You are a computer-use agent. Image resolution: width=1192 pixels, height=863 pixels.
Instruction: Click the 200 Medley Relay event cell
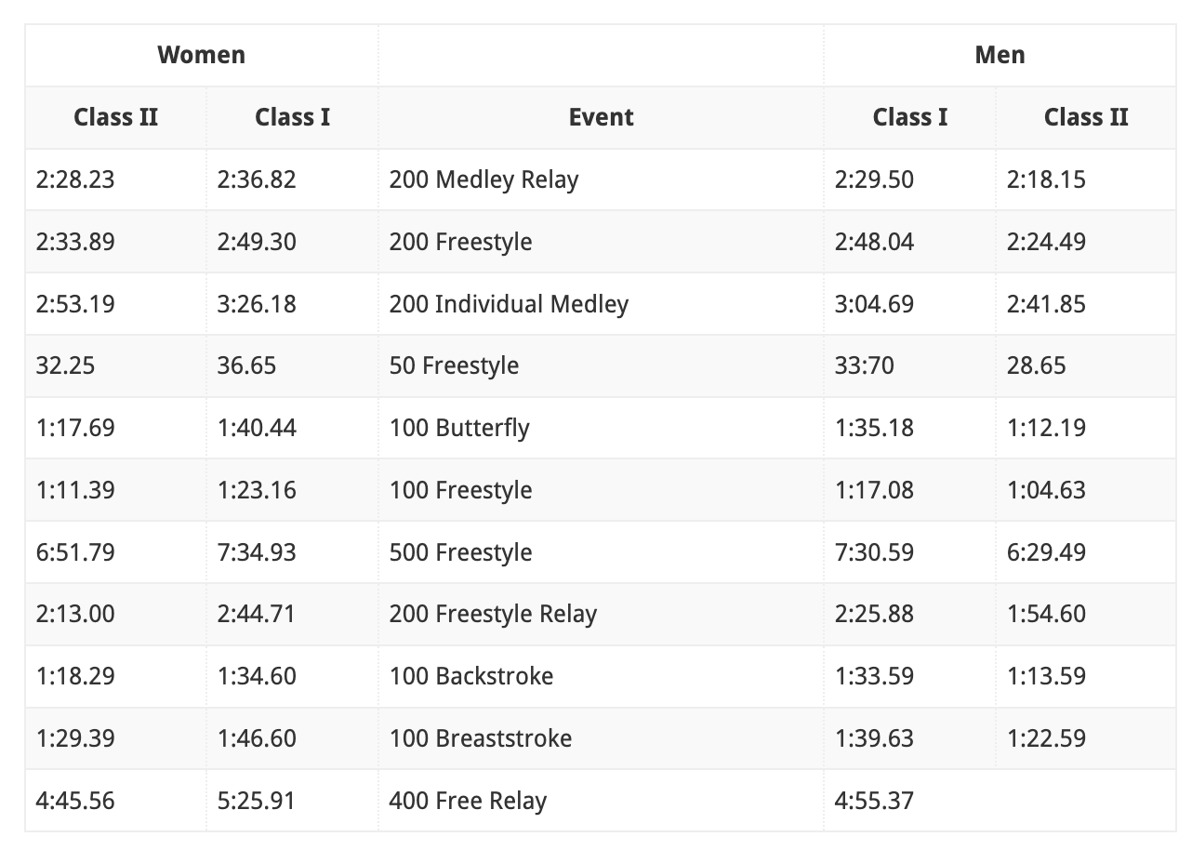pyautogui.click(x=601, y=179)
